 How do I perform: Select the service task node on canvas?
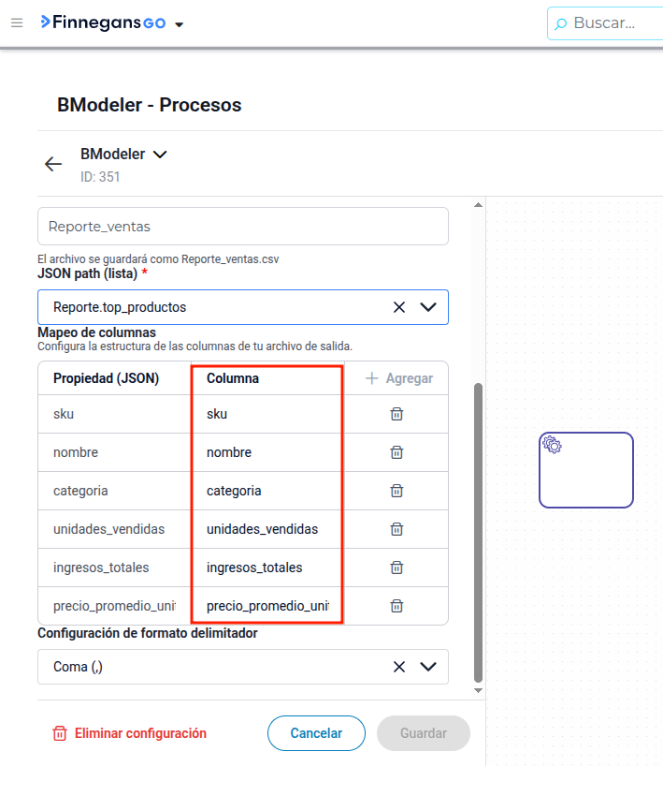586,470
